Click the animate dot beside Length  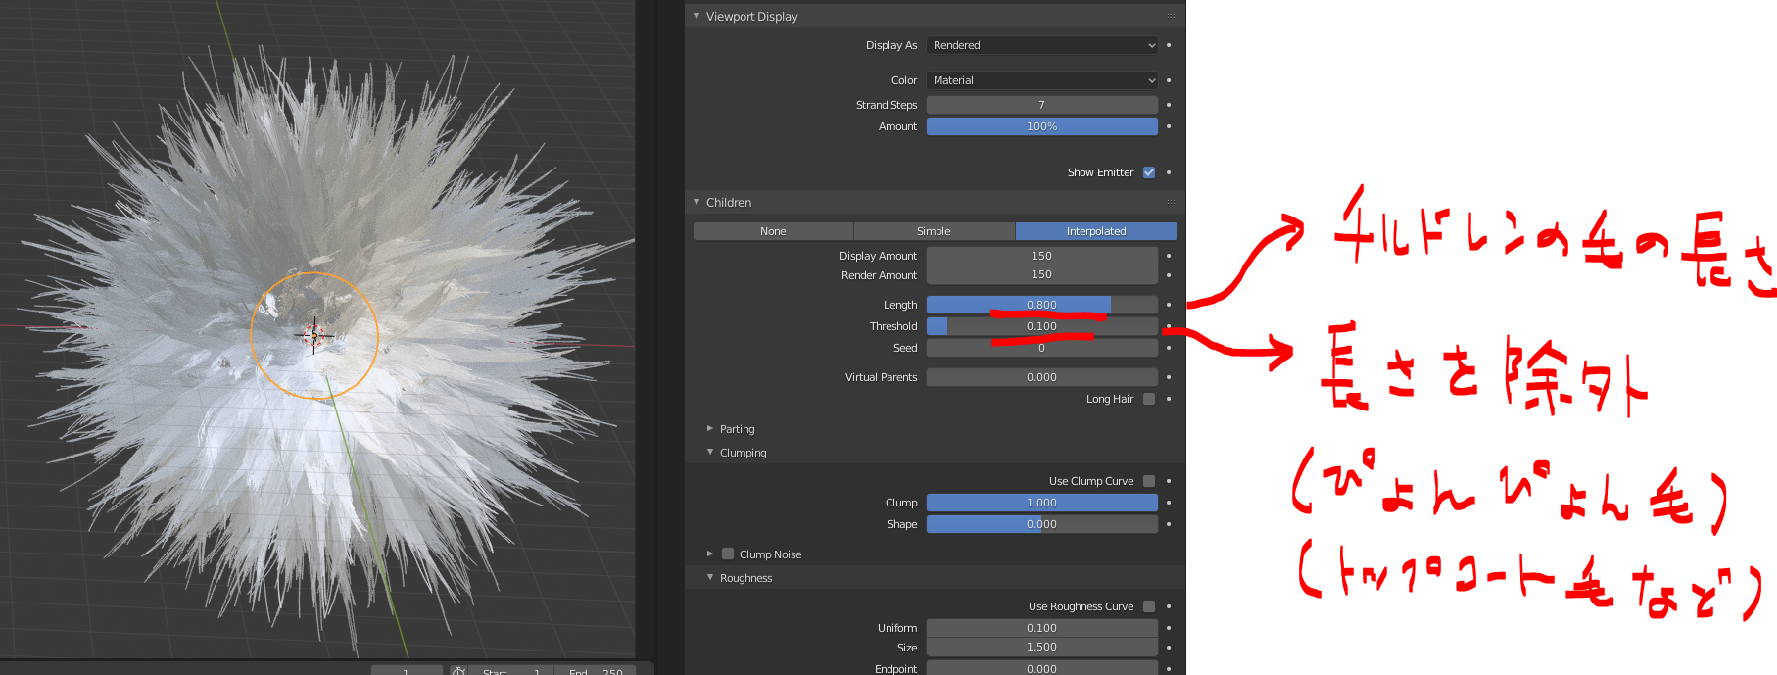point(1168,305)
